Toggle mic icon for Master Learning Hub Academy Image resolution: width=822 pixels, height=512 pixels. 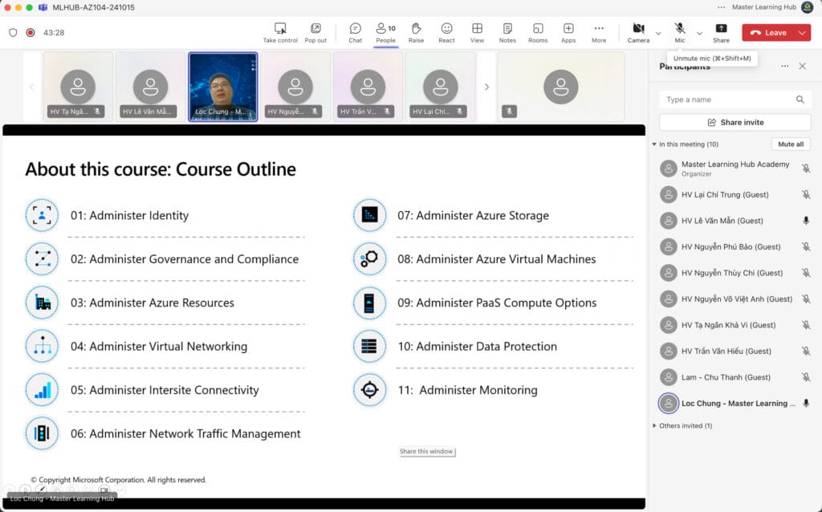click(806, 169)
